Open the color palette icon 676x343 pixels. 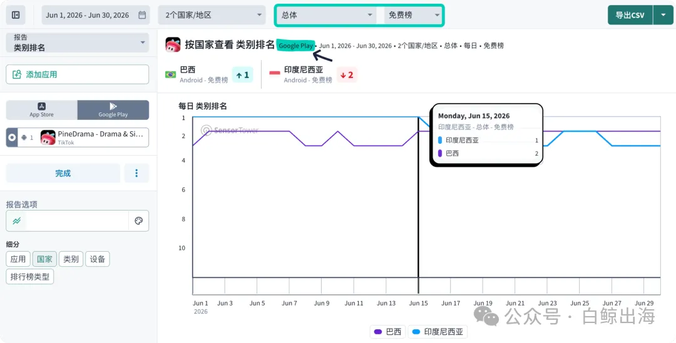[x=138, y=221]
